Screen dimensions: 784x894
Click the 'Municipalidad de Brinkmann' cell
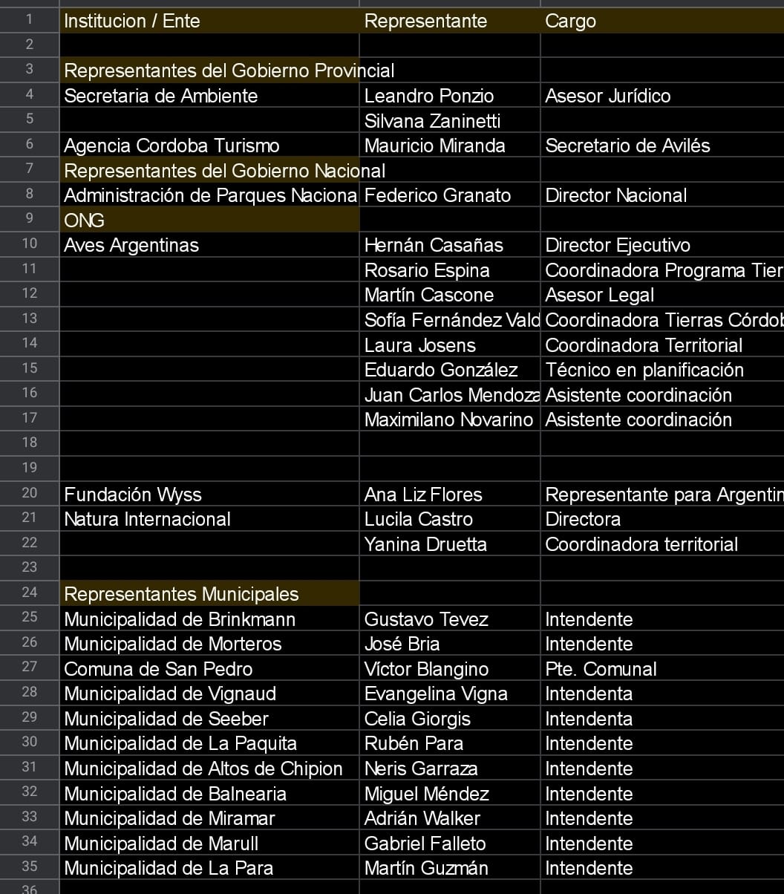pyautogui.click(x=209, y=619)
